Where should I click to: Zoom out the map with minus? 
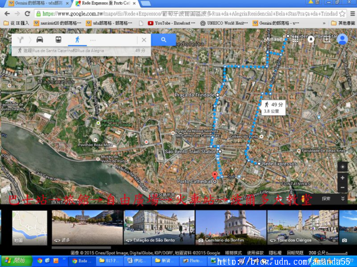(x=343, y=187)
